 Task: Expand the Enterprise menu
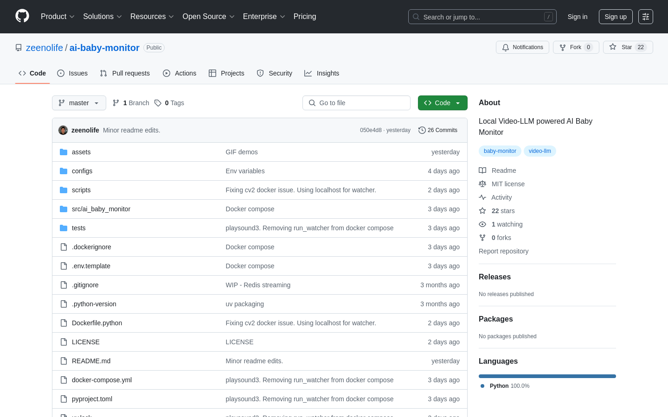(264, 16)
